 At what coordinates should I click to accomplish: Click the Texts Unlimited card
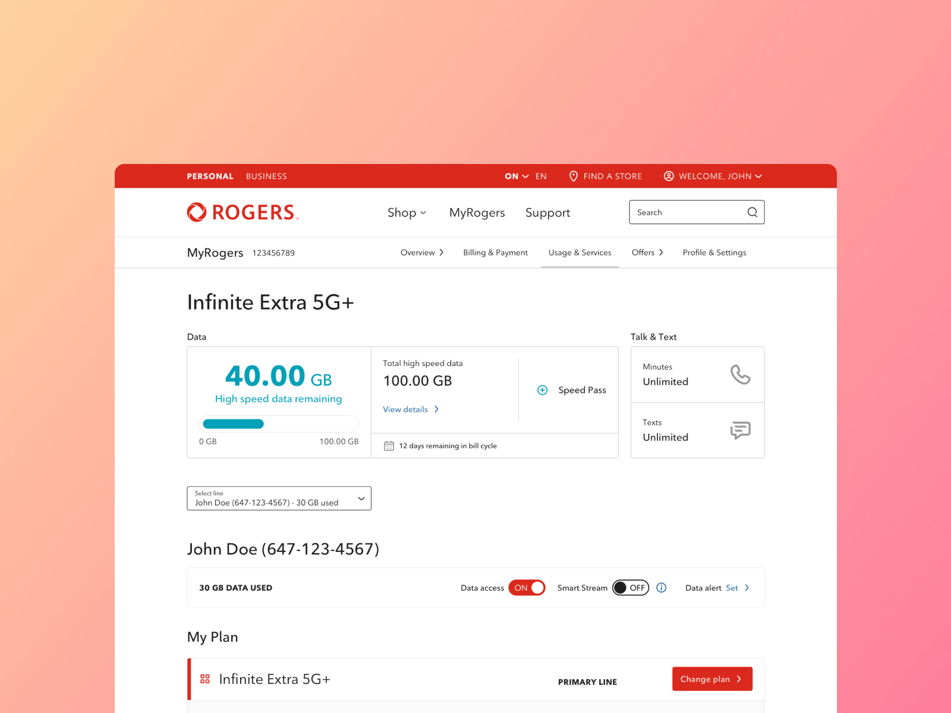[697, 431]
